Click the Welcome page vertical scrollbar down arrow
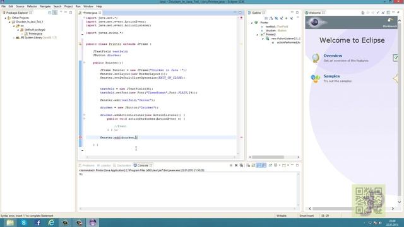Viewport: 404px width, 227px height. (x=400, y=202)
